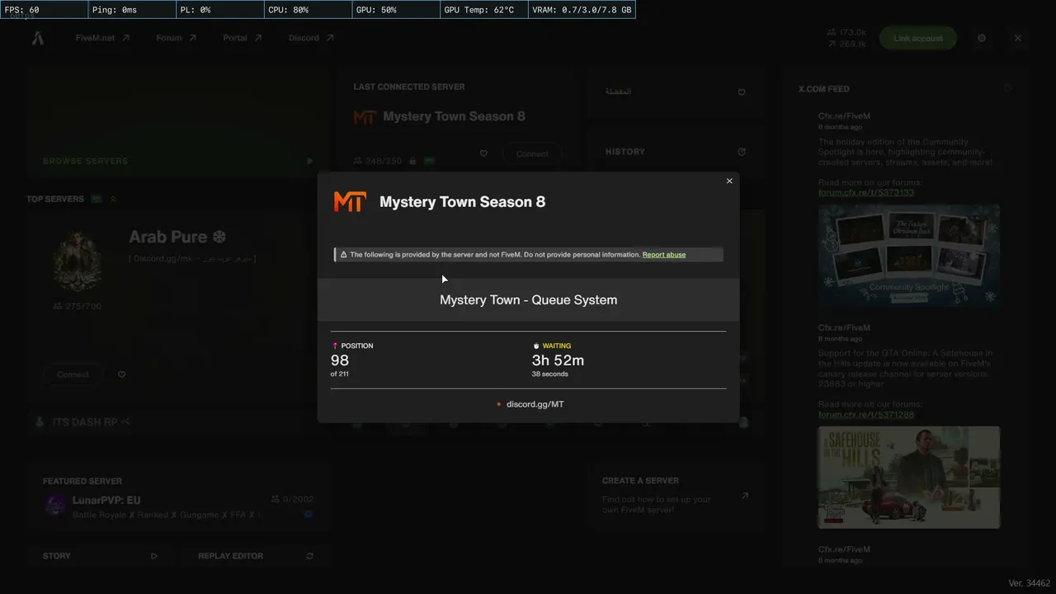Click the waiting time 3h 52m
Screen dimensions: 1056x594
558,361
